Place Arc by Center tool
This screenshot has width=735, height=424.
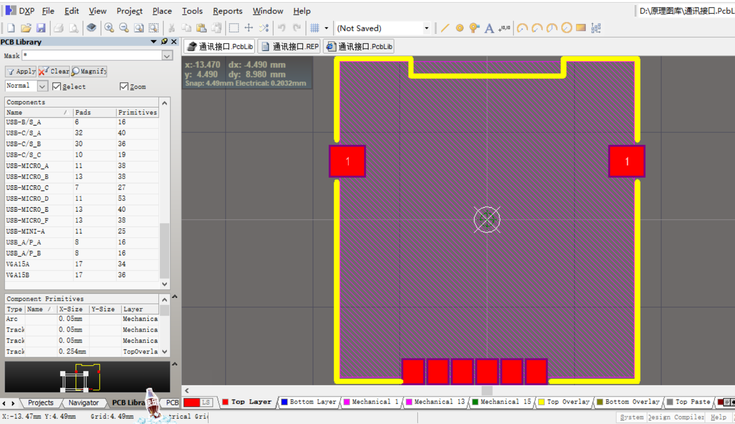pos(522,28)
